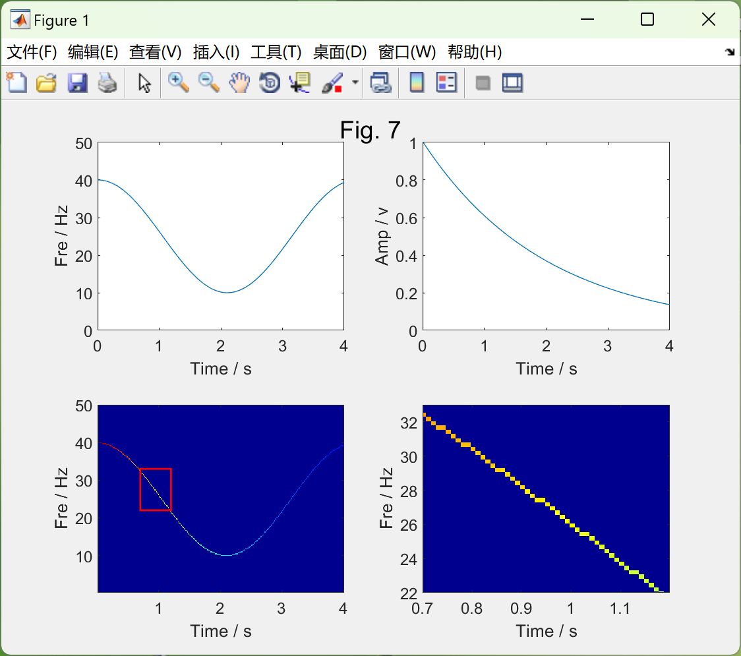The width and height of the screenshot is (741, 656).
Task: Expand the brush color dropdown arrow
Action: (x=355, y=82)
